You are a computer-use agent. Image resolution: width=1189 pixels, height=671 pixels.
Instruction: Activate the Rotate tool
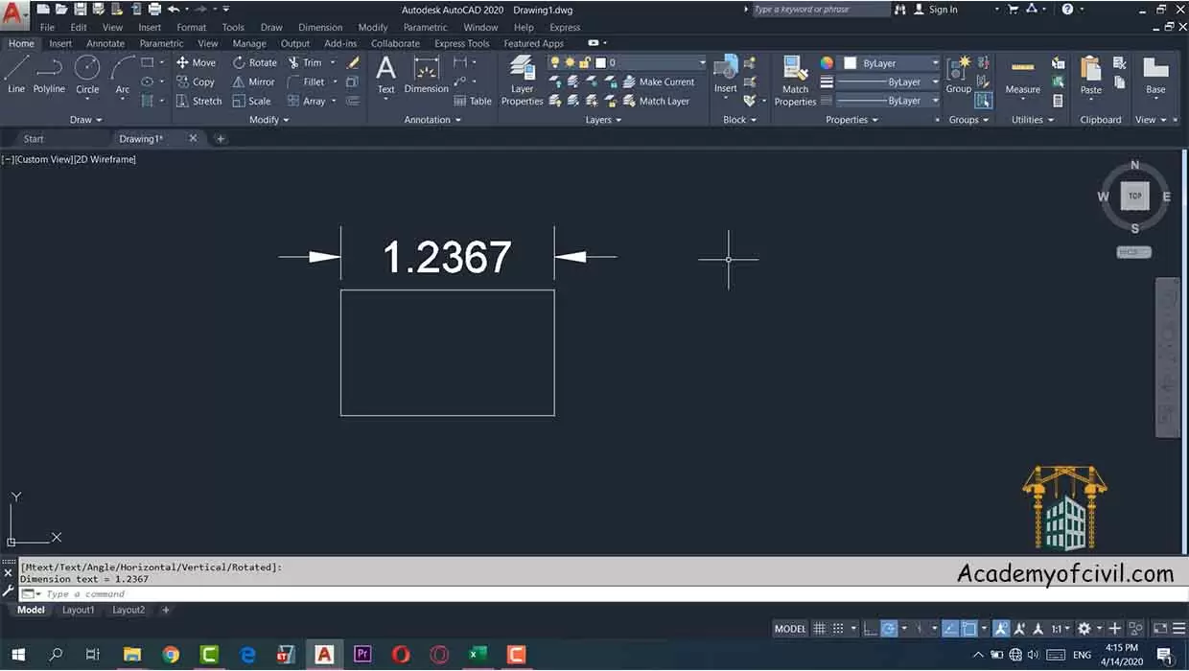click(x=254, y=62)
